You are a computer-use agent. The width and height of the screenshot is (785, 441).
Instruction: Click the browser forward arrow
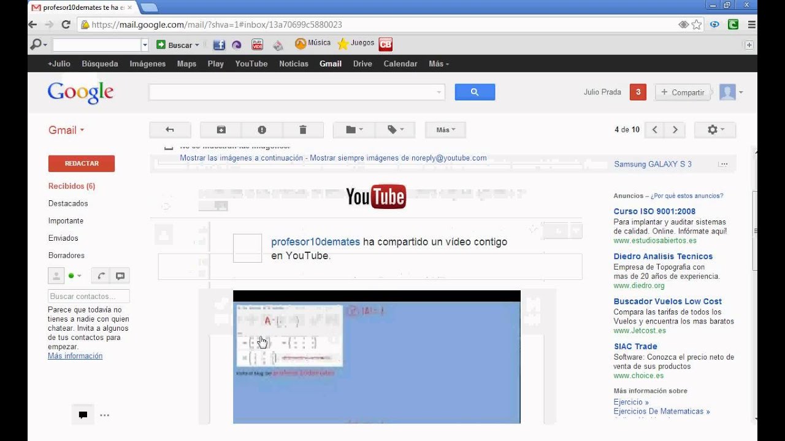point(49,25)
